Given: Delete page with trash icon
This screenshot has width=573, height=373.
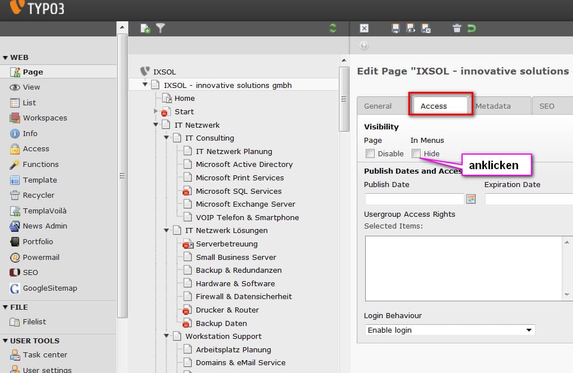Looking at the screenshot, I should point(457,28).
